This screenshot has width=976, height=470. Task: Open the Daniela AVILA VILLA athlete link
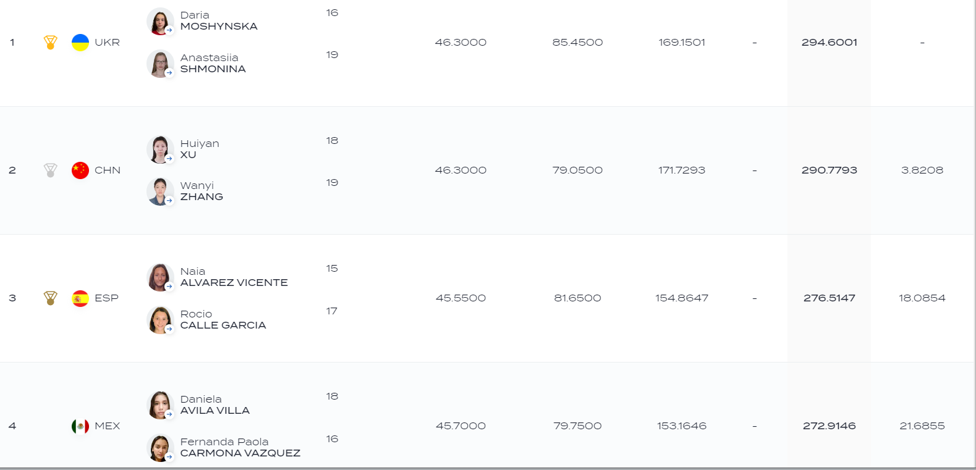tap(215, 405)
